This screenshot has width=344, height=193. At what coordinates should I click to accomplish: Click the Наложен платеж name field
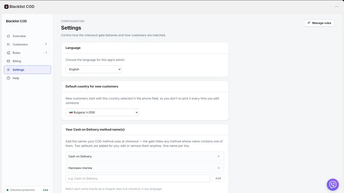[x=145, y=168]
